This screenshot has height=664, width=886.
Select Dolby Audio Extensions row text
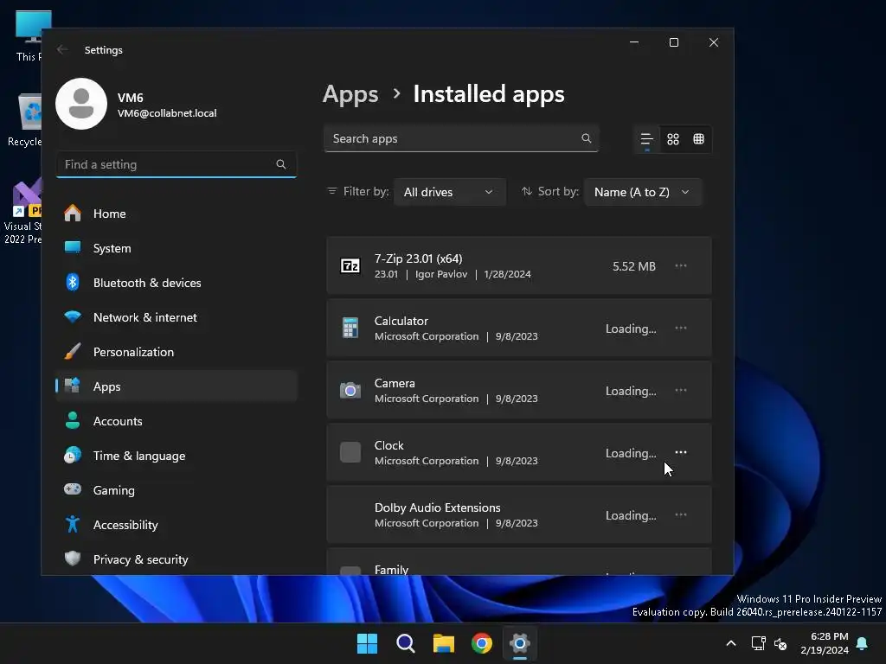pyautogui.click(x=437, y=508)
